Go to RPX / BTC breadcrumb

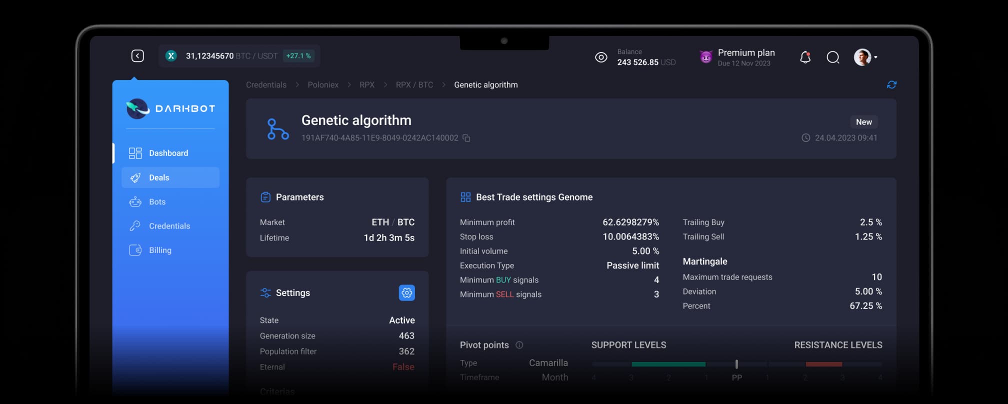414,85
